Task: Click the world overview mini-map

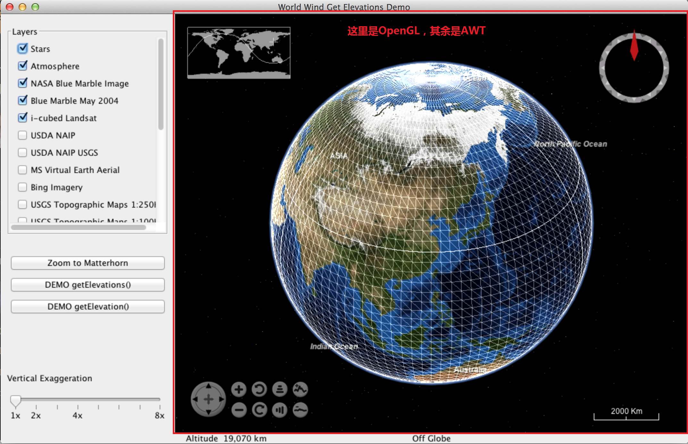Action: coord(239,53)
